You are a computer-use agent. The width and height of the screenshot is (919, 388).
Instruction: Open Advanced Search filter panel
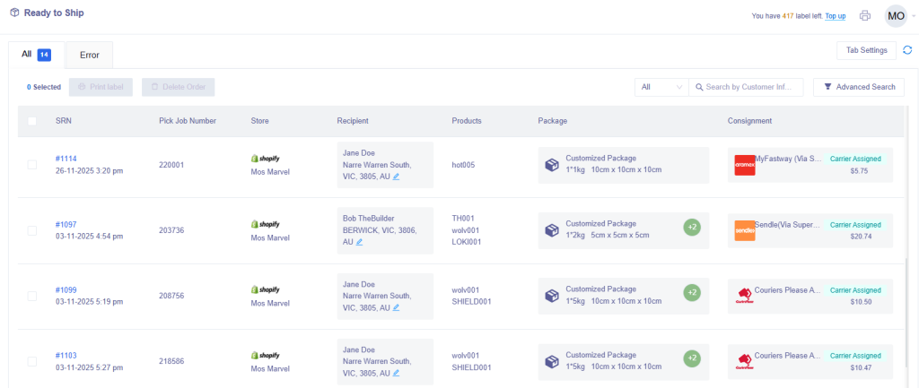point(858,87)
